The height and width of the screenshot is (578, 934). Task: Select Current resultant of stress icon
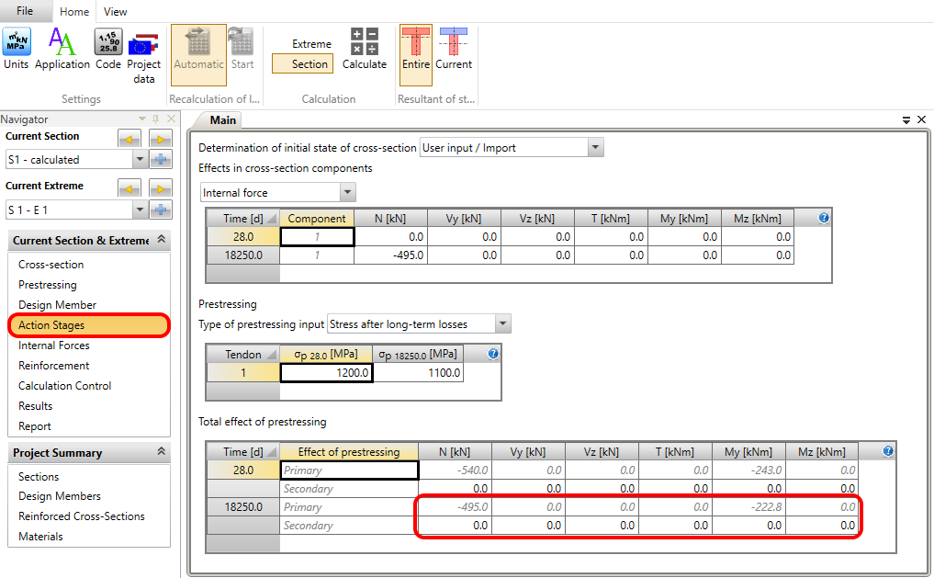tap(454, 49)
